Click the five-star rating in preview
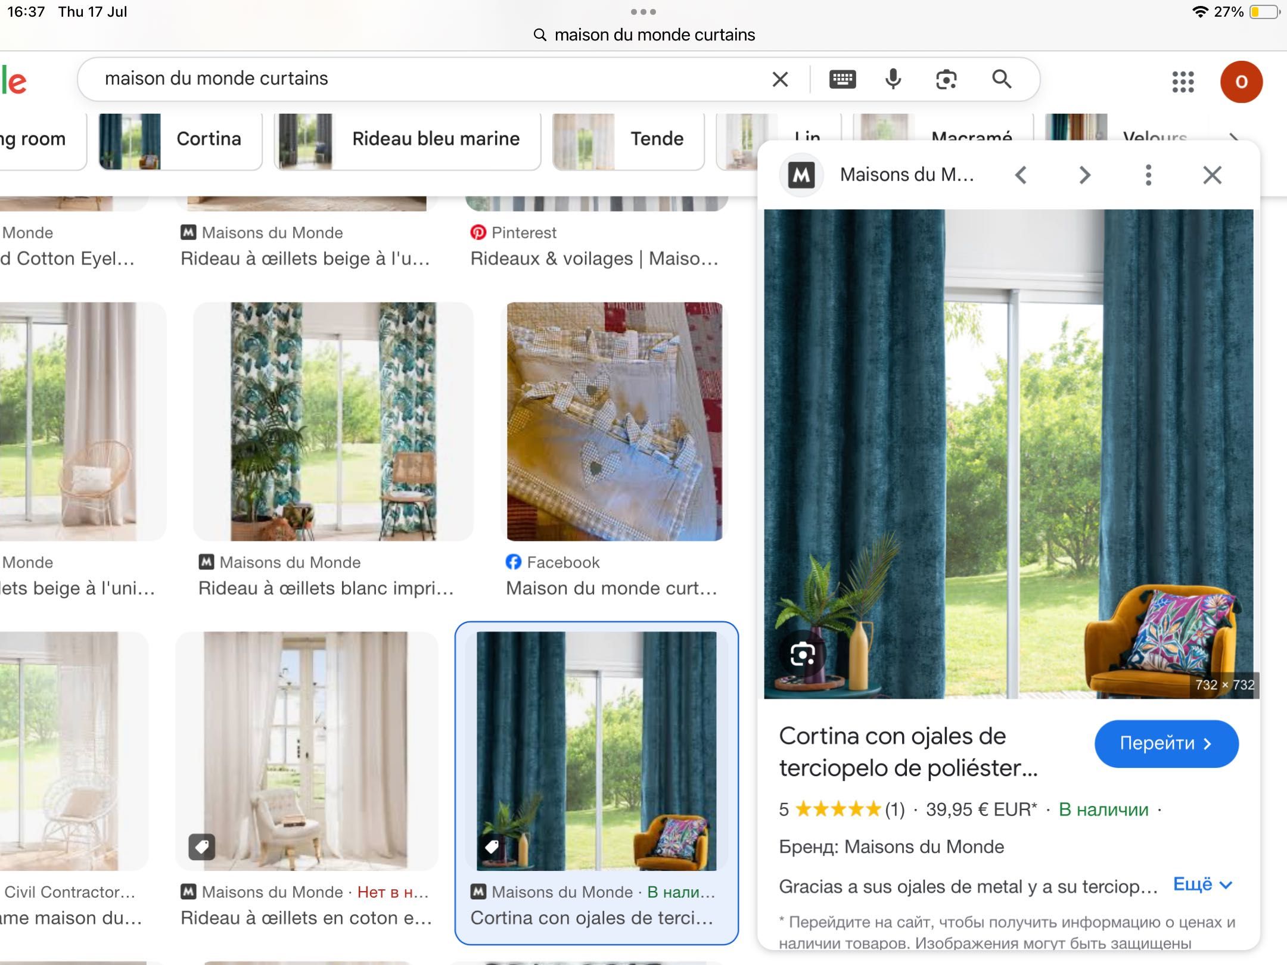The height and width of the screenshot is (965, 1287). 838,809
